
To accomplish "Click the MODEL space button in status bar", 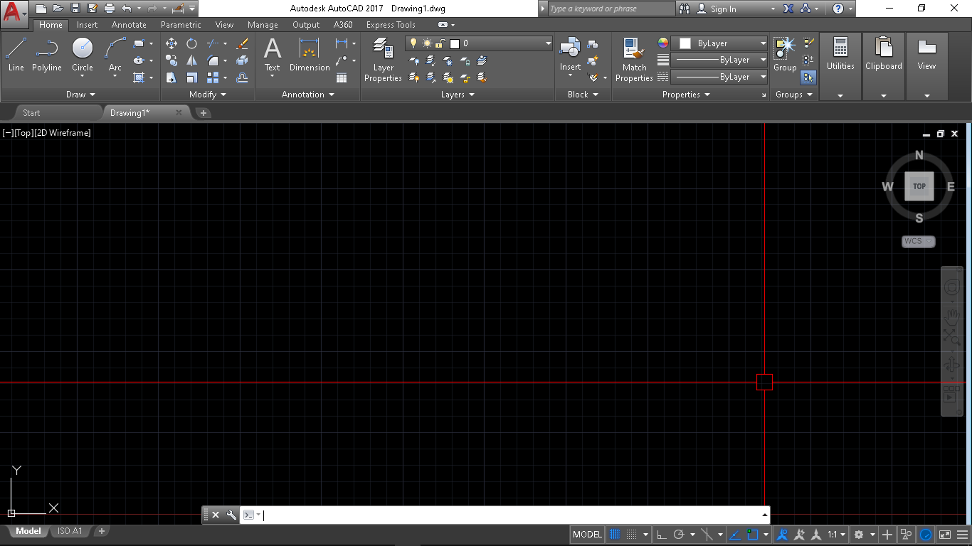I will [x=587, y=535].
